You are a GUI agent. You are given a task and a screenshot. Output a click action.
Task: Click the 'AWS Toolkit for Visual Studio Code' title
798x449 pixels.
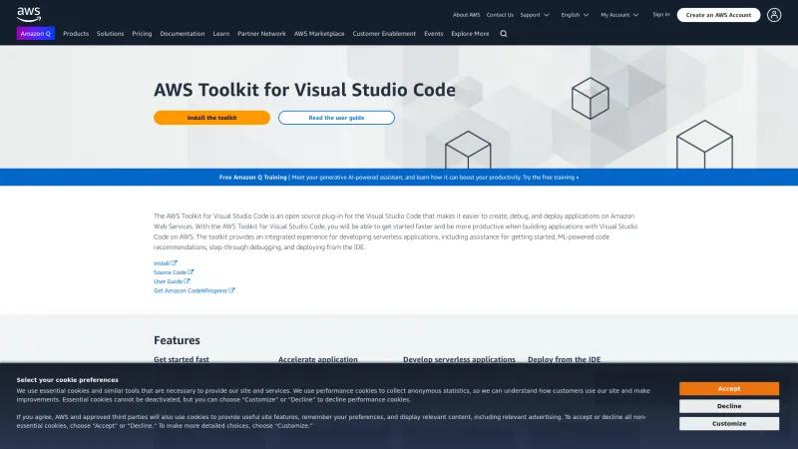304,90
